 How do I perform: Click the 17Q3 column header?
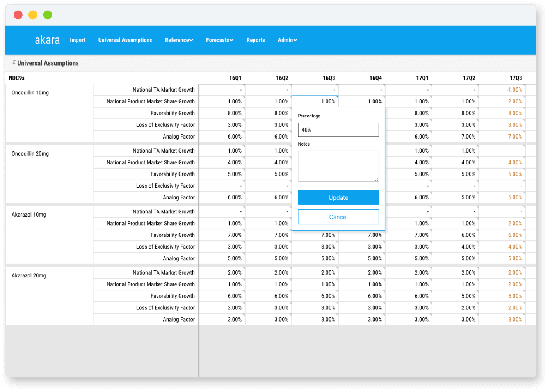point(516,78)
